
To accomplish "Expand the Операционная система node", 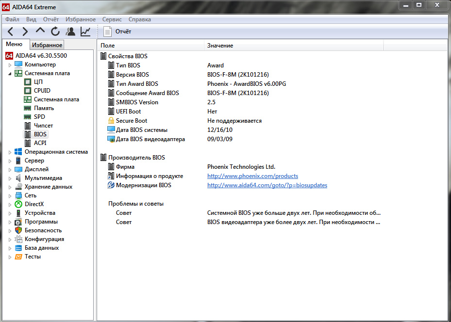I will tap(10, 152).
